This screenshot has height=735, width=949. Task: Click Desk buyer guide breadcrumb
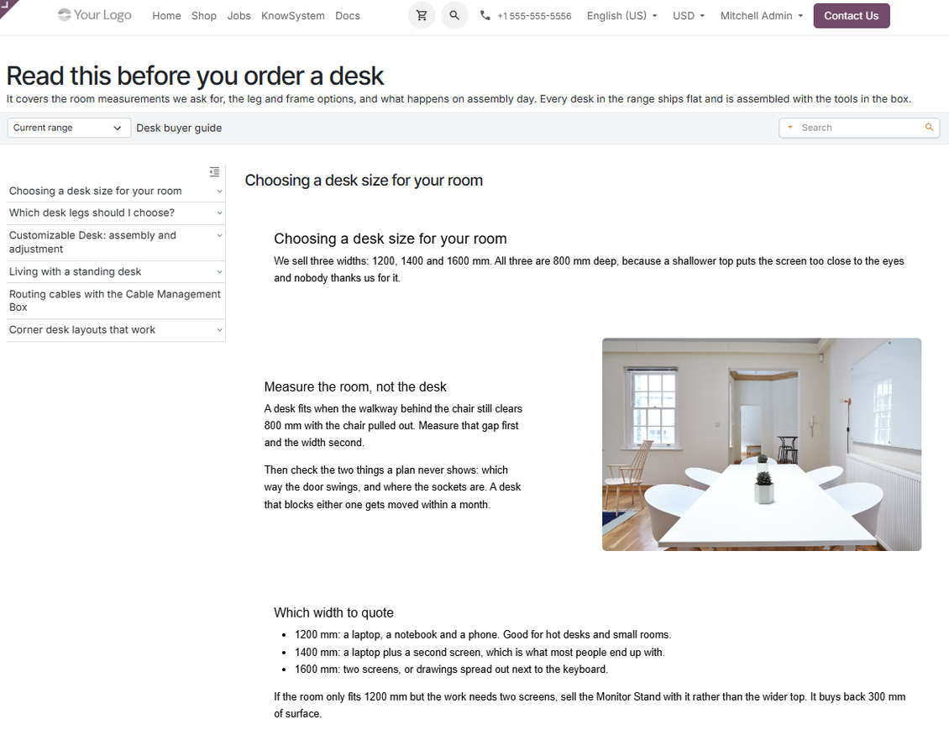point(179,128)
